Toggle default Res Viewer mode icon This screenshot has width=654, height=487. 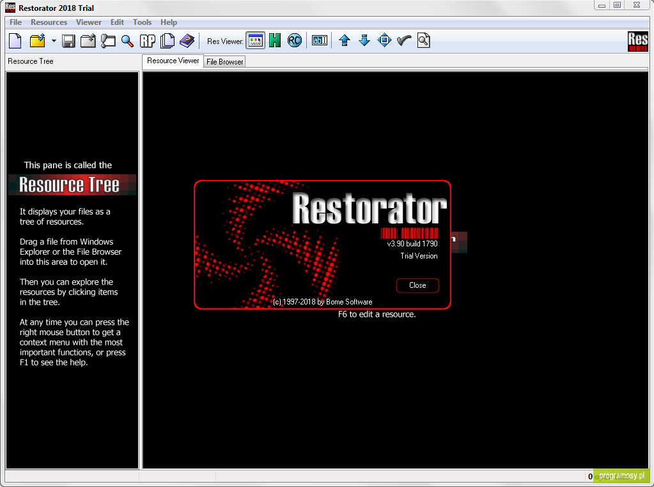point(255,41)
